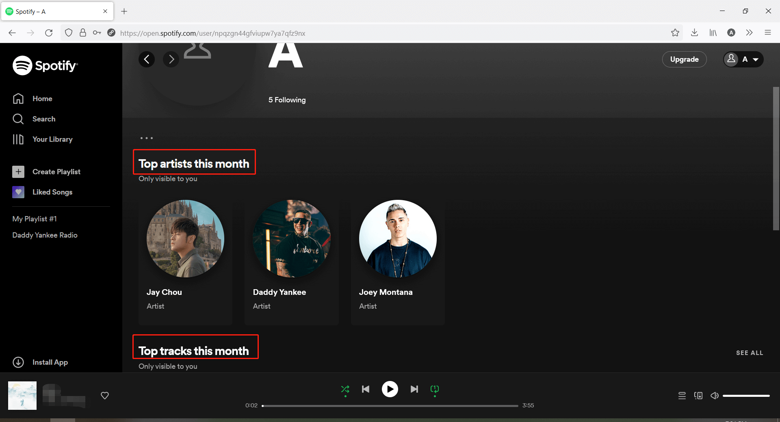Open the browser hamburger menu
This screenshot has height=422, width=780.
[768, 33]
